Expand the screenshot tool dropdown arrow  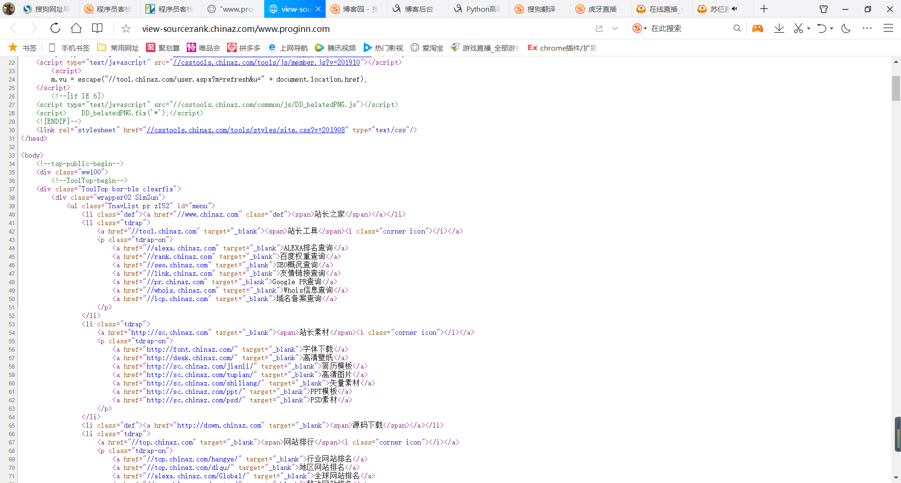(809, 29)
